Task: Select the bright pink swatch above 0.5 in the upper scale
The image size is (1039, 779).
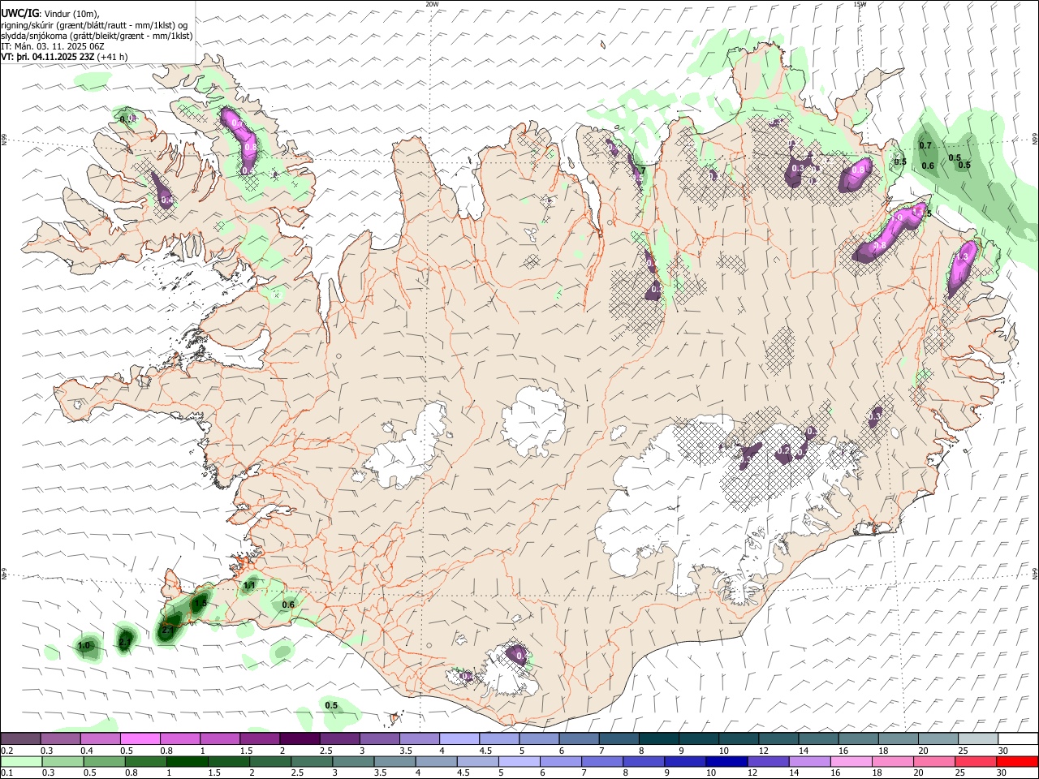Action: pos(140,739)
